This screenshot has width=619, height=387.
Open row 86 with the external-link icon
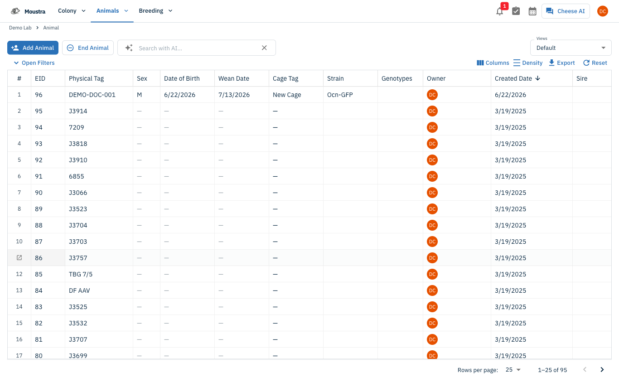tap(19, 258)
